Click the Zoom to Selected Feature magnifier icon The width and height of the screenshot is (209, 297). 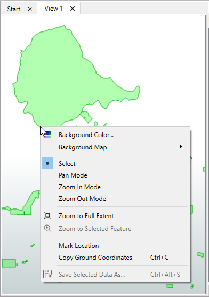(x=47, y=228)
